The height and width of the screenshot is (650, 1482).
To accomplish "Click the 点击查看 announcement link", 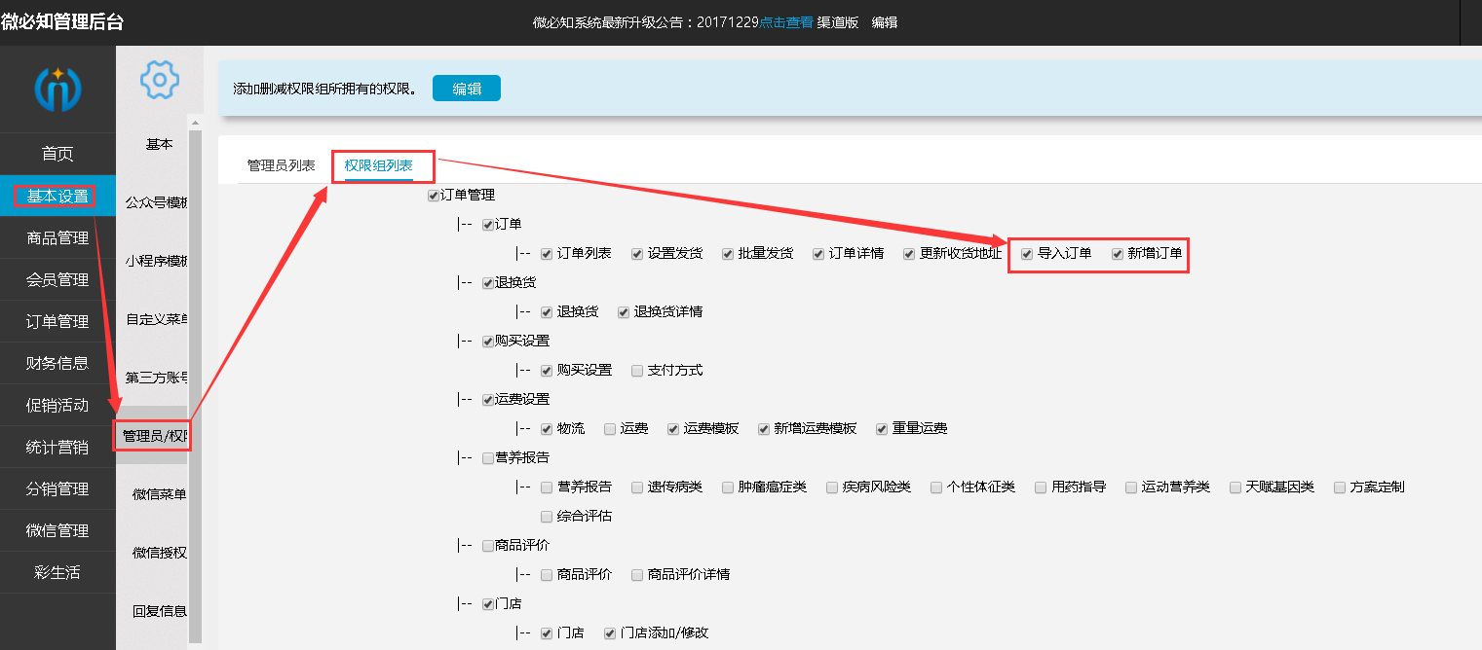I will point(786,22).
